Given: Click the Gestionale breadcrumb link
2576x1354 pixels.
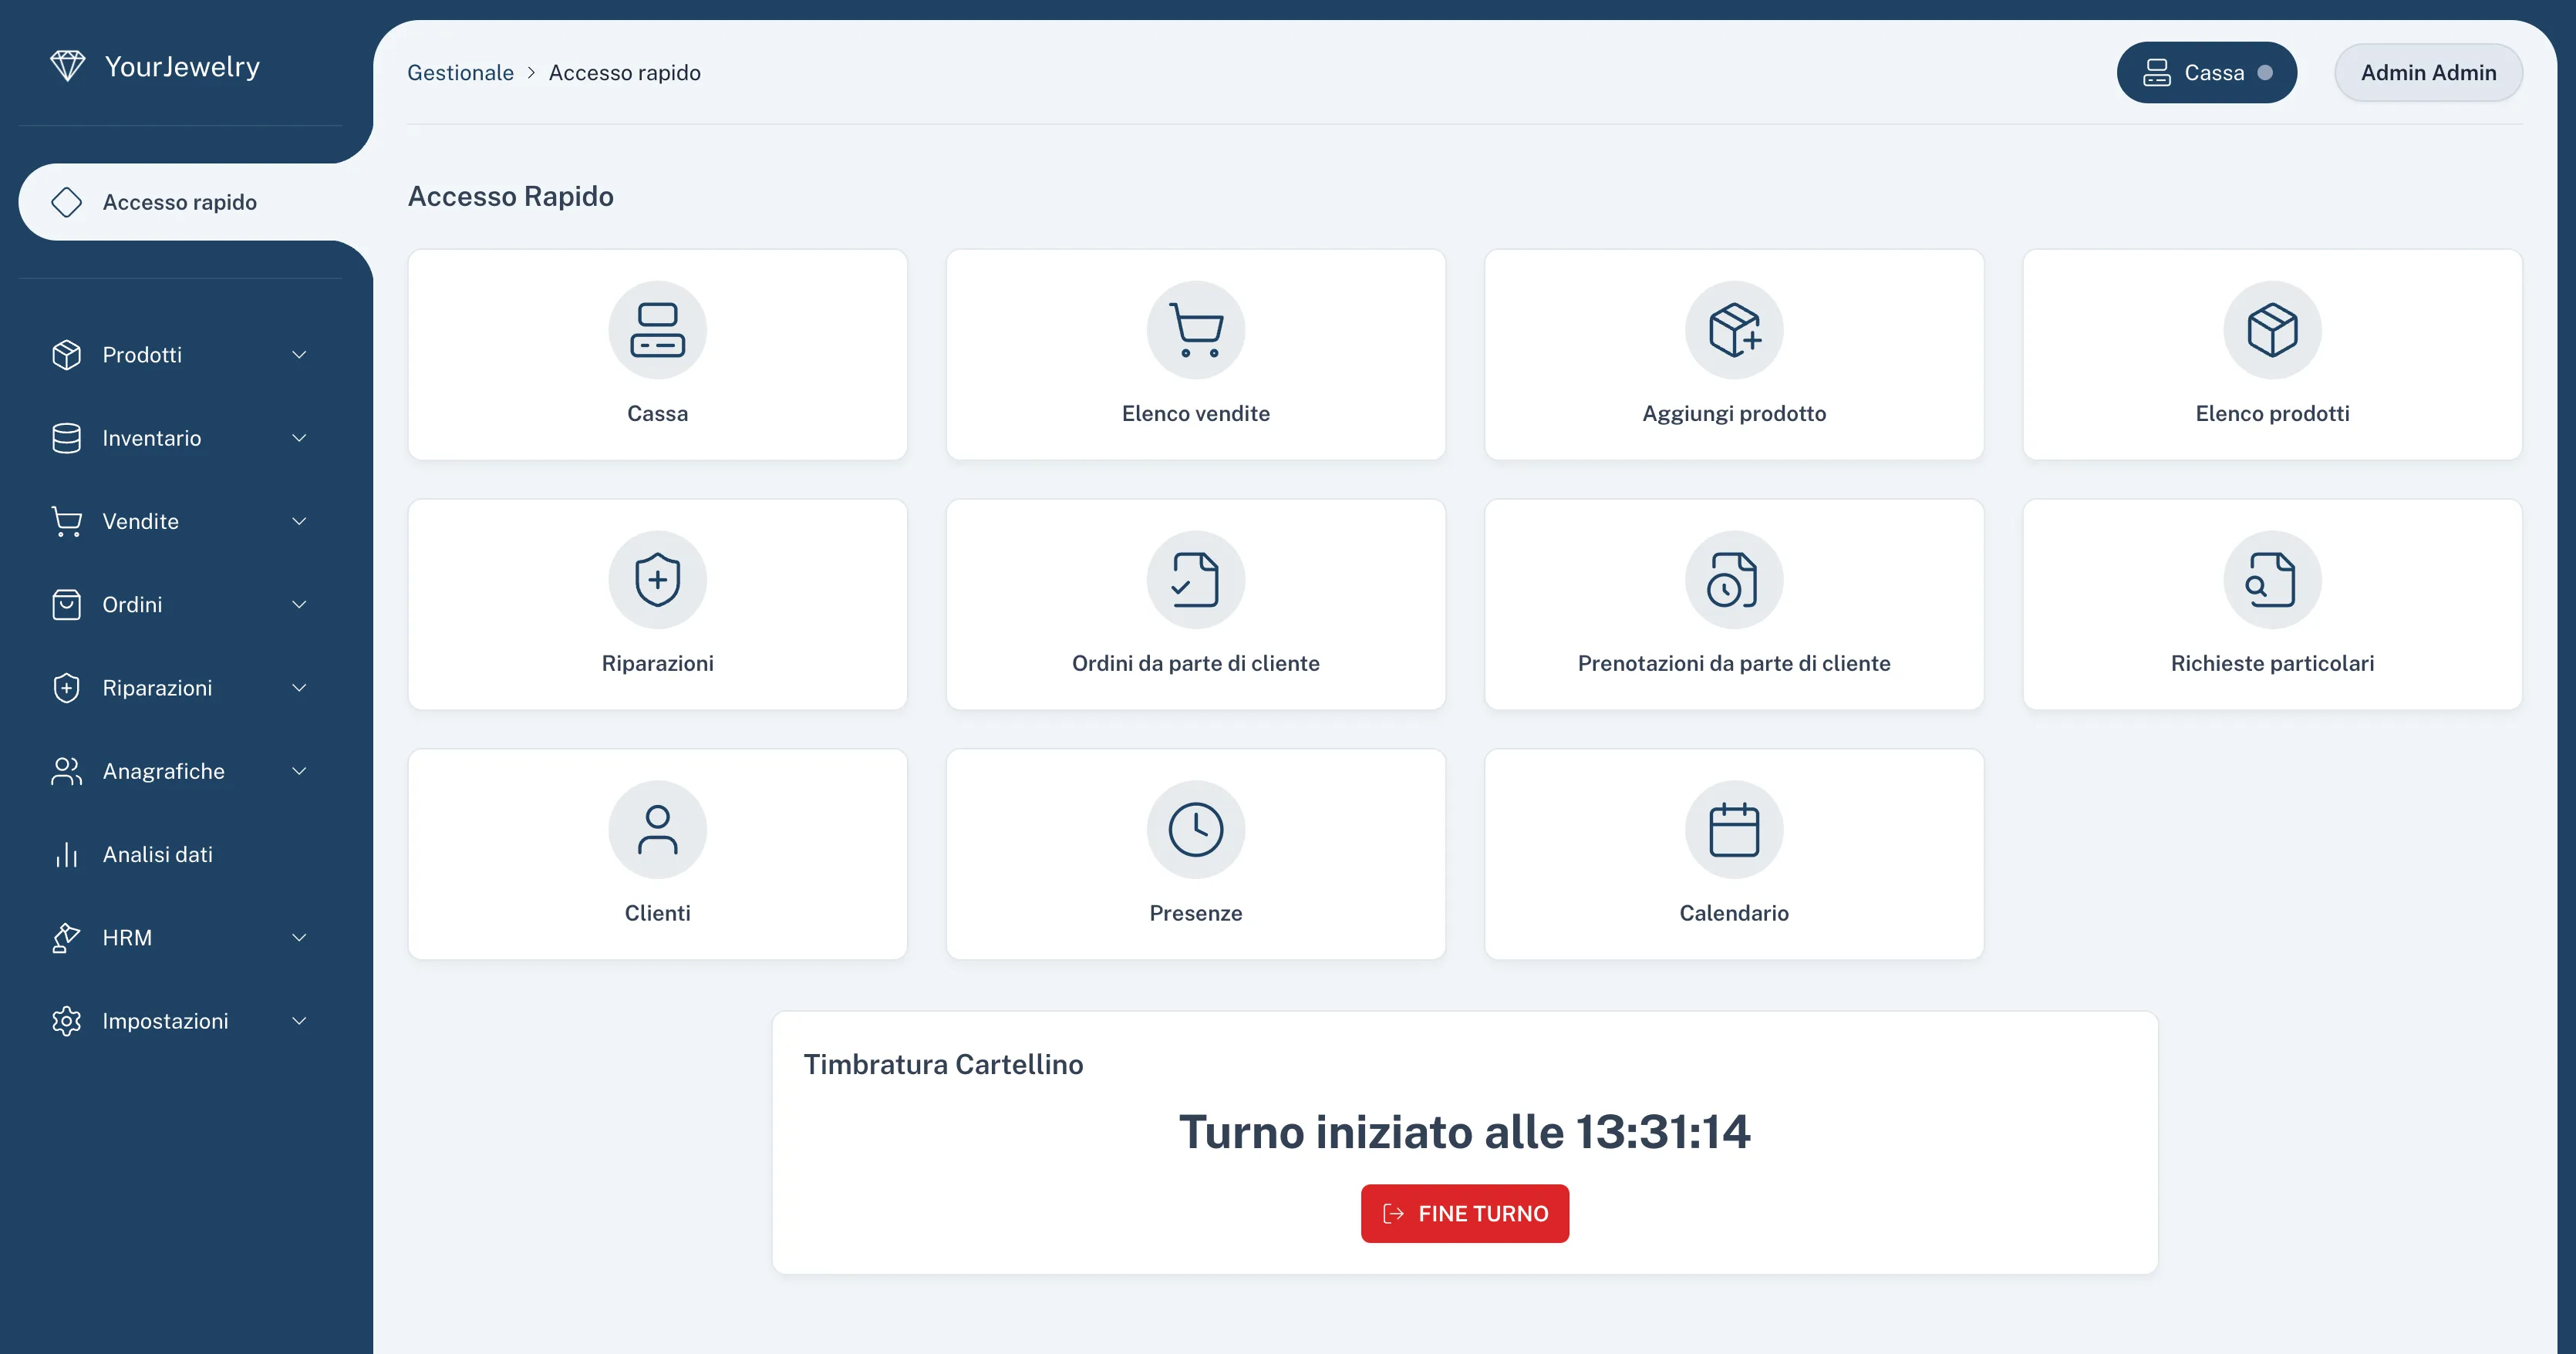Looking at the screenshot, I should click(x=460, y=72).
